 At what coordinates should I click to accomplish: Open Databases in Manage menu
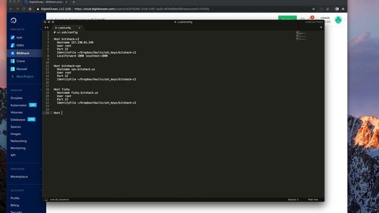pos(18,120)
